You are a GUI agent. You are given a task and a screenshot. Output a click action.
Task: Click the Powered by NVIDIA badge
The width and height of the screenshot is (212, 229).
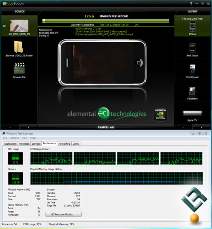coord(160,115)
